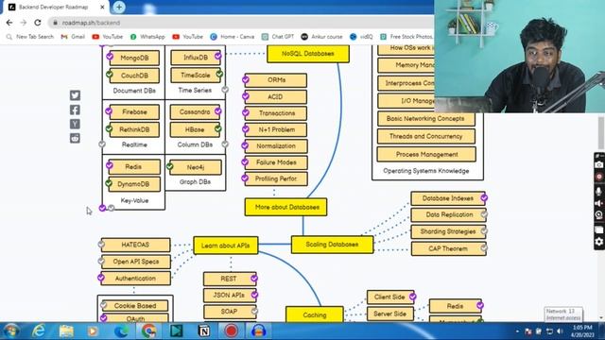The width and height of the screenshot is (605, 340).
Task: Select the SOAP node
Action: coord(230,312)
